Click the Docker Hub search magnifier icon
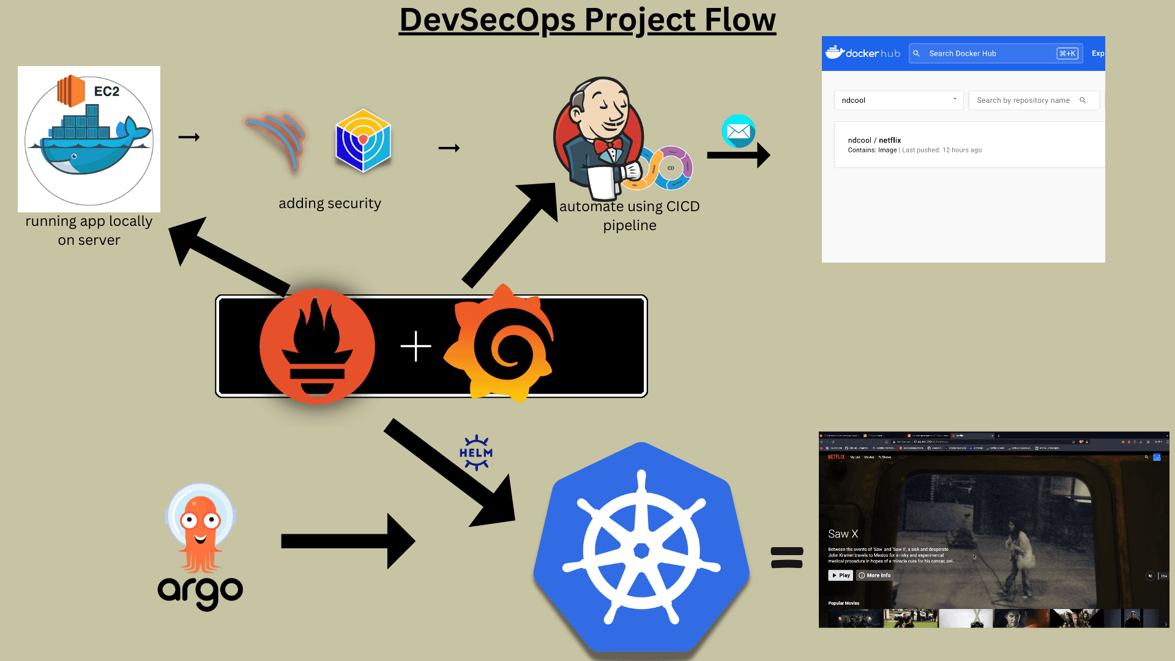The image size is (1175, 661). tap(916, 53)
